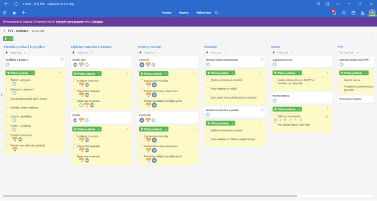The height and width of the screenshot is (201, 377).
Task: Click Přidat úkol in Montáže column
Action: point(214,52)
